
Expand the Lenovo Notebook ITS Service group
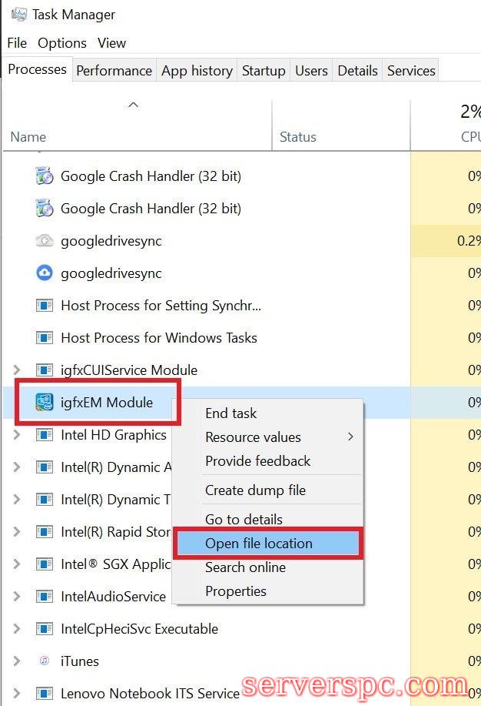point(17,693)
